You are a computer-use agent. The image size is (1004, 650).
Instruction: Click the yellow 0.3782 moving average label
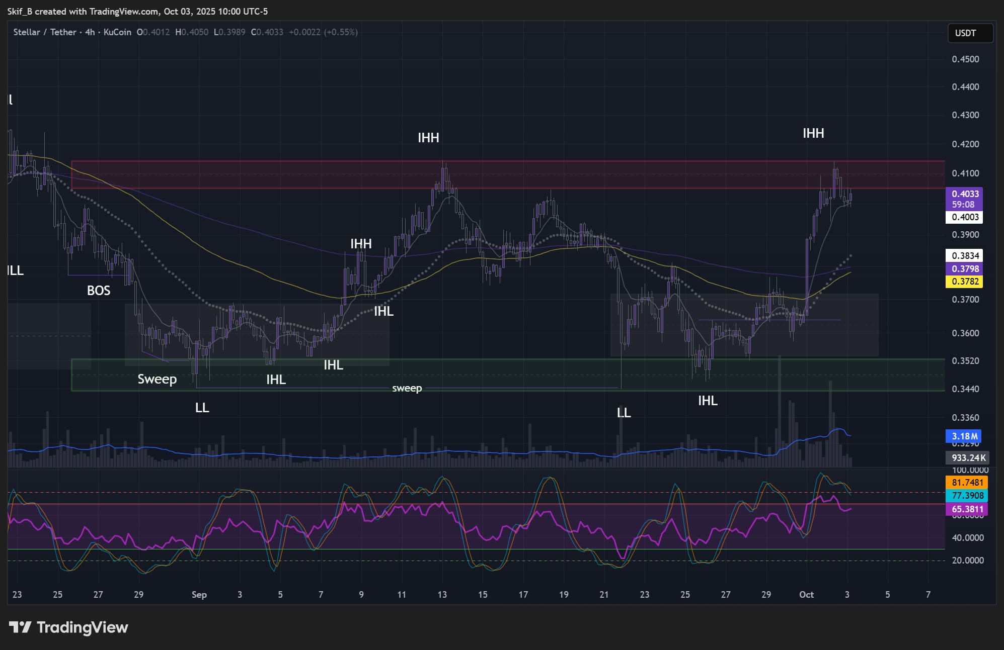pyautogui.click(x=964, y=282)
